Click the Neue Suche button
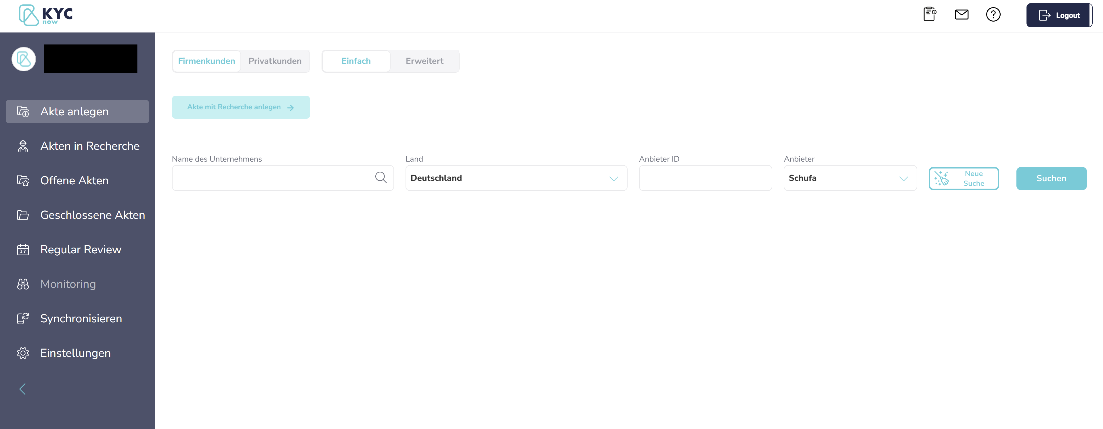The height and width of the screenshot is (429, 1103). coord(964,179)
